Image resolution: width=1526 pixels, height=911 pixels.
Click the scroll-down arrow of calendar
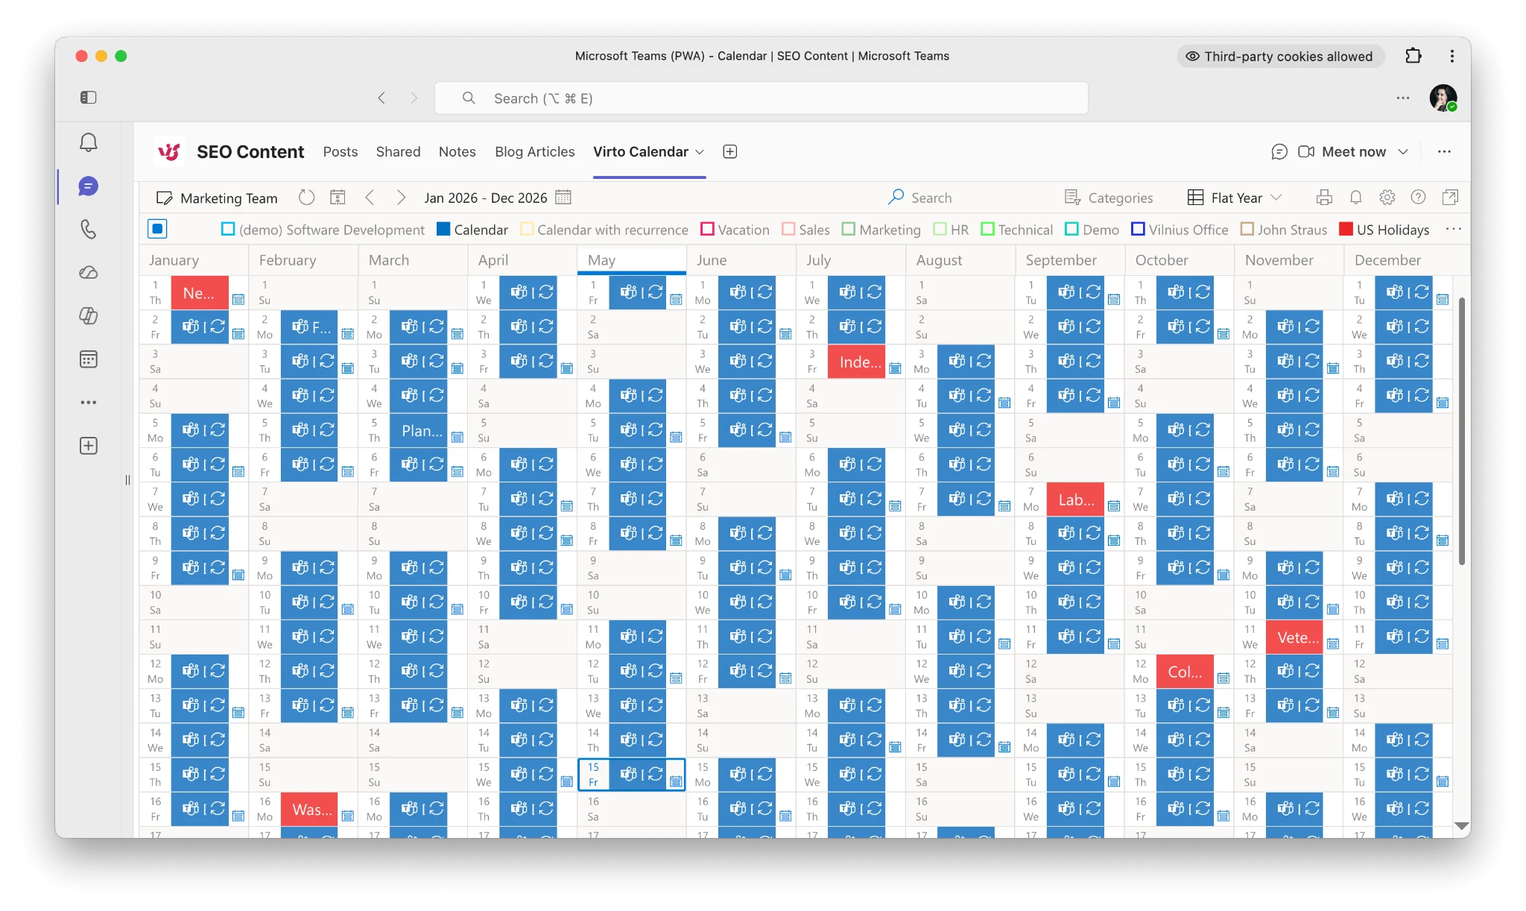coord(1461,826)
